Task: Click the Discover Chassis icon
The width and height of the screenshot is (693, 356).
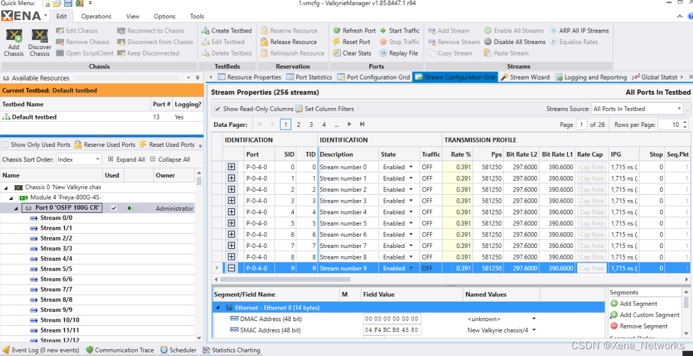Action: pyautogui.click(x=40, y=37)
